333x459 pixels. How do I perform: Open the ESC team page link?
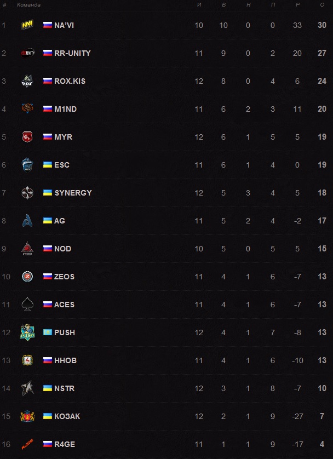pyautogui.click(x=62, y=165)
